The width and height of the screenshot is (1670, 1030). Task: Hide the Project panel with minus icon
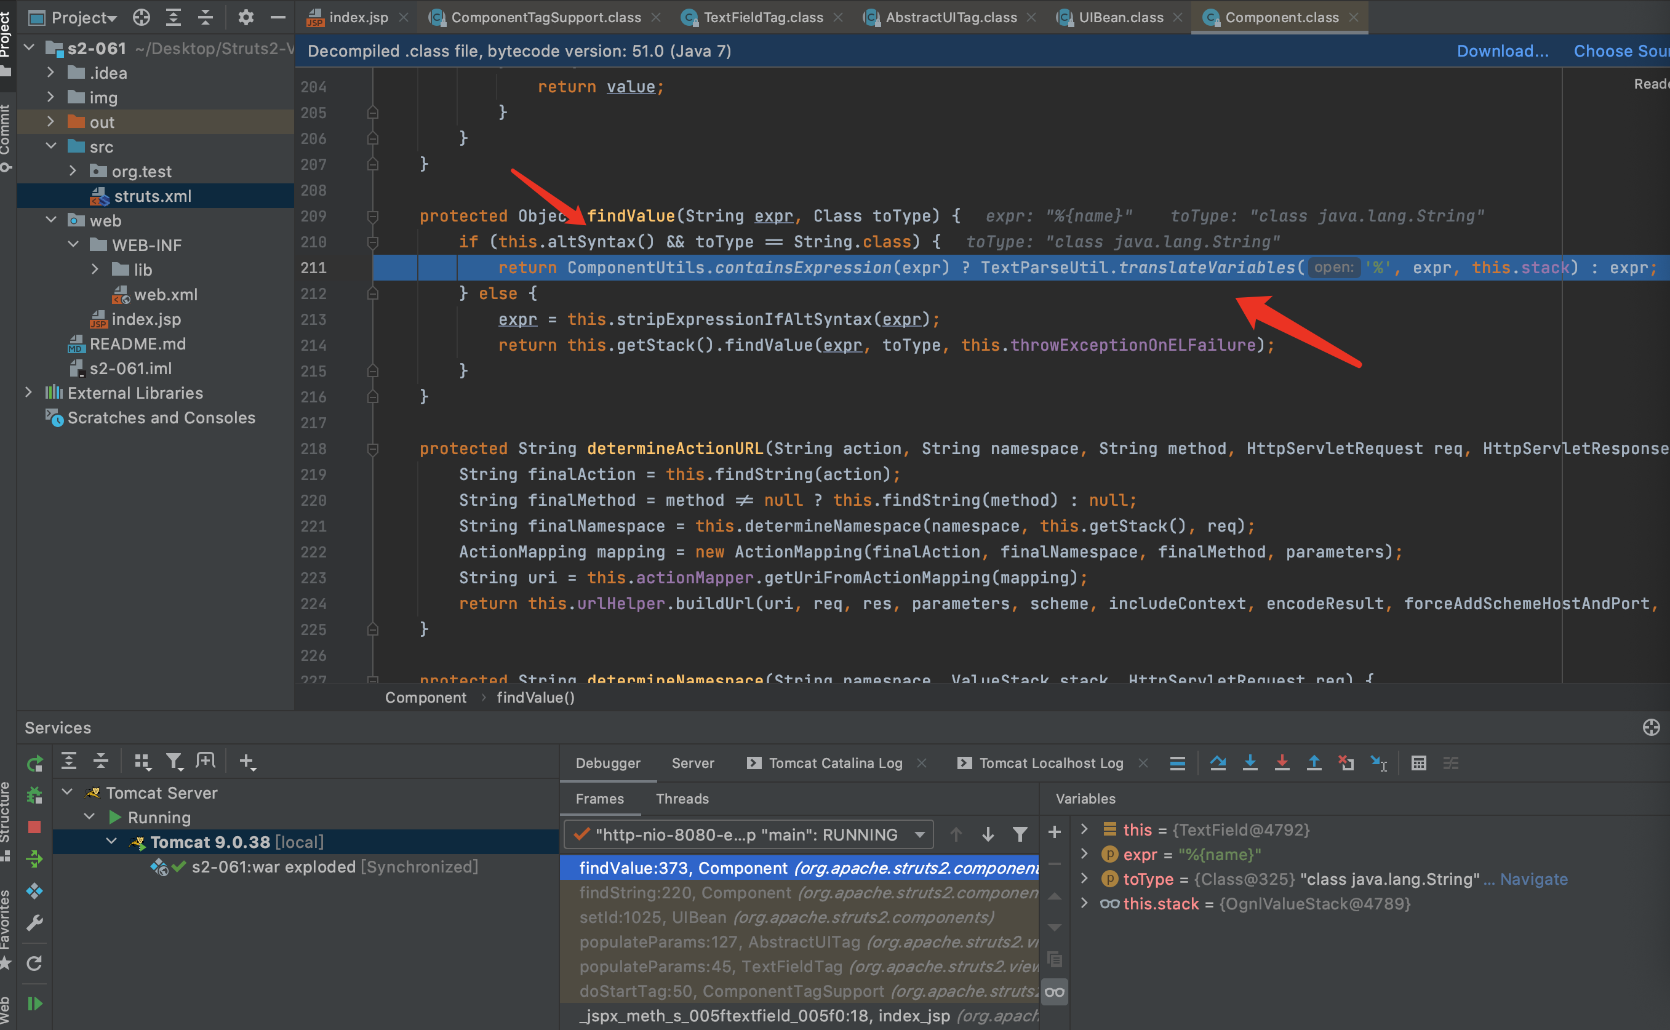tap(277, 17)
